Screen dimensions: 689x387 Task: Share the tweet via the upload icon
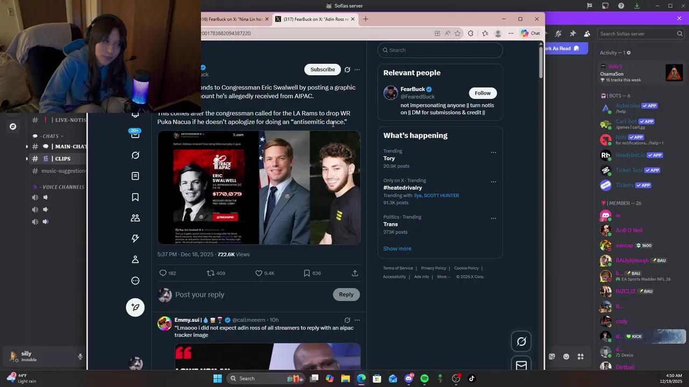(x=355, y=273)
